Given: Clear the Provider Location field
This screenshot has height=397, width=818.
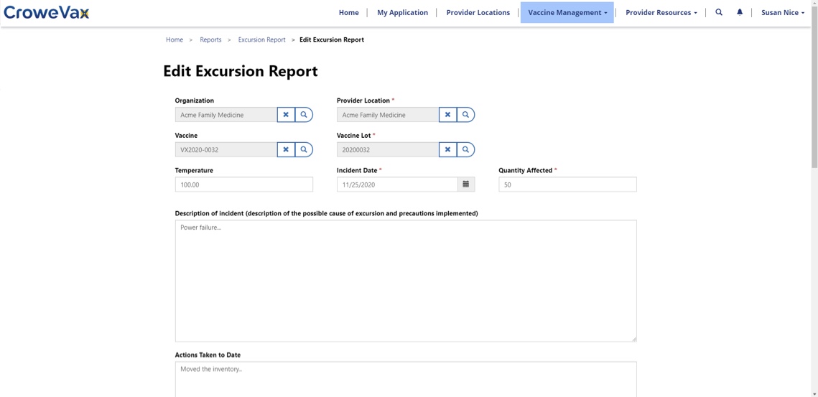Looking at the screenshot, I should coord(447,115).
